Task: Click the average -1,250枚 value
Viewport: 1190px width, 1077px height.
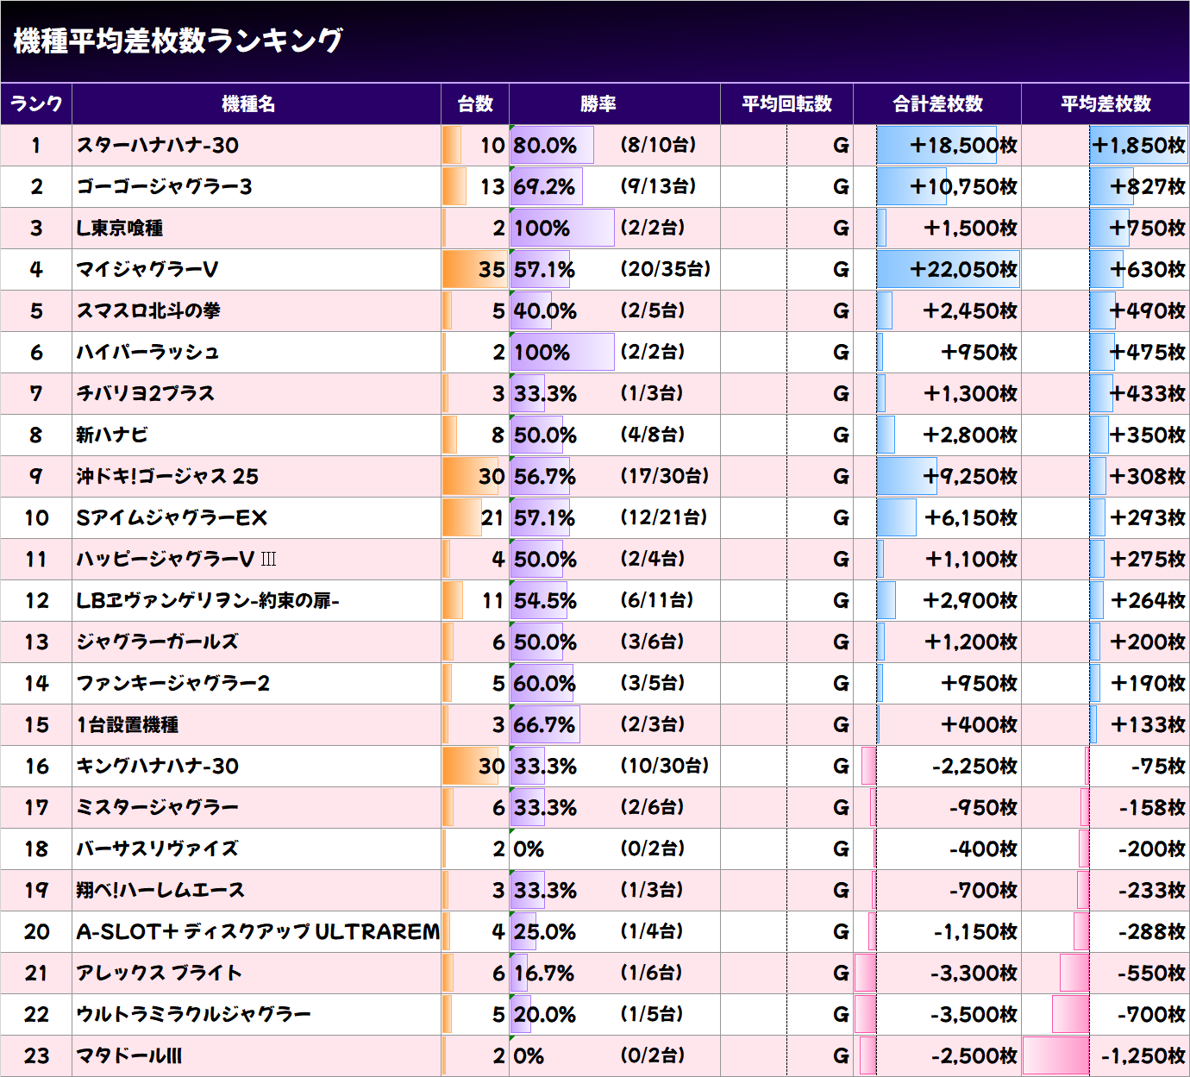Action: [x=1143, y=1056]
